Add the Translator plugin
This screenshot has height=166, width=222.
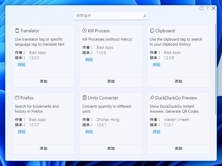pyautogui.click(x=44, y=81)
